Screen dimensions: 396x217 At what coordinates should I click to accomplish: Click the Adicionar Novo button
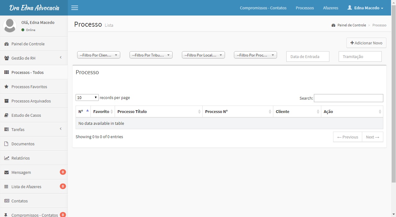366,43
